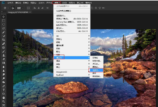This screenshot has width=158, height=107.
Task: Open the 文字(Y) menu
Action: (41, 3)
